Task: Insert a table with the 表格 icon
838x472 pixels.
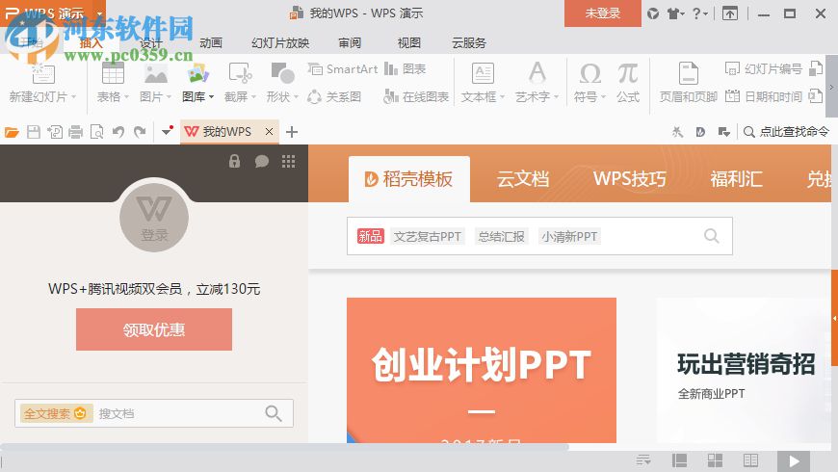Action: (x=113, y=74)
